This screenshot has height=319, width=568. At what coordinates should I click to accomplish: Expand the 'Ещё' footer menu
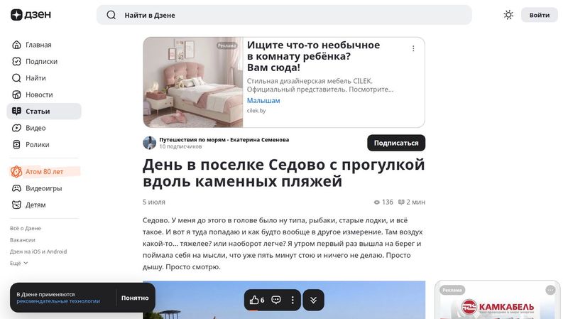point(19,263)
